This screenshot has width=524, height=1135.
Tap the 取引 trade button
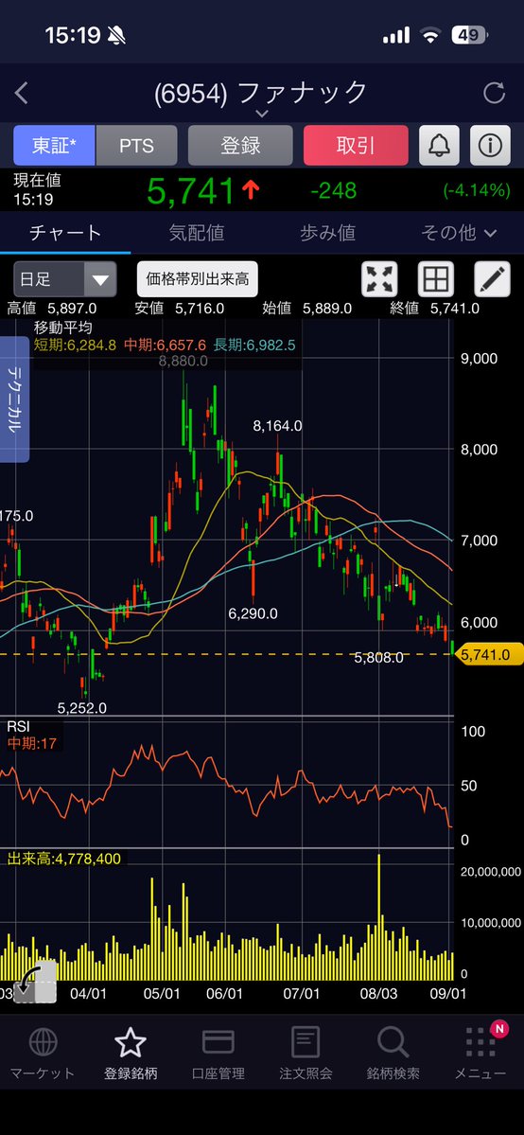tap(356, 146)
